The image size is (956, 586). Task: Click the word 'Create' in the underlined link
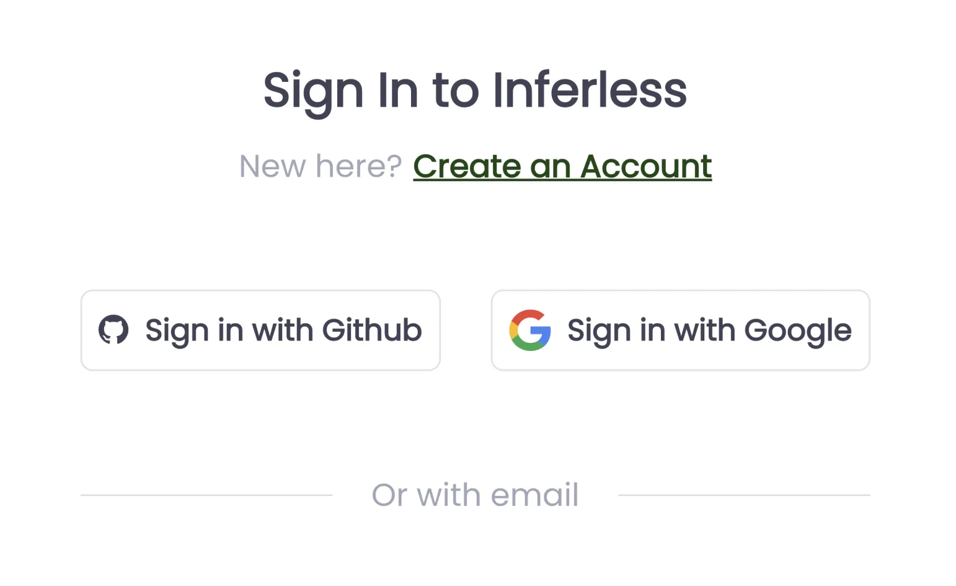point(467,166)
